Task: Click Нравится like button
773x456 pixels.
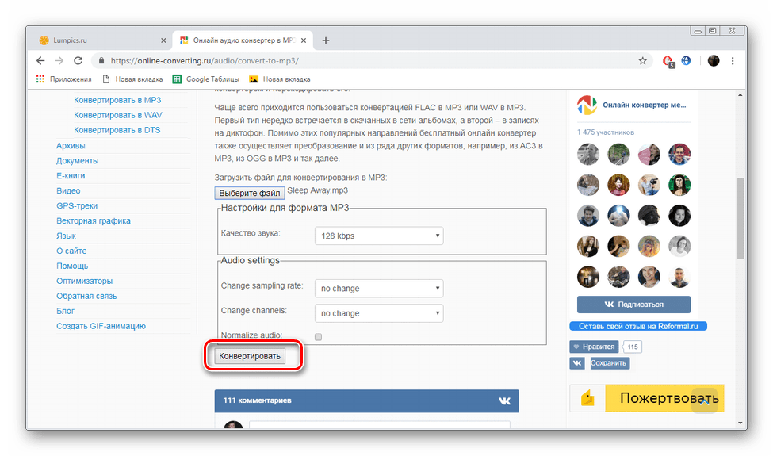Action: point(594,347)
